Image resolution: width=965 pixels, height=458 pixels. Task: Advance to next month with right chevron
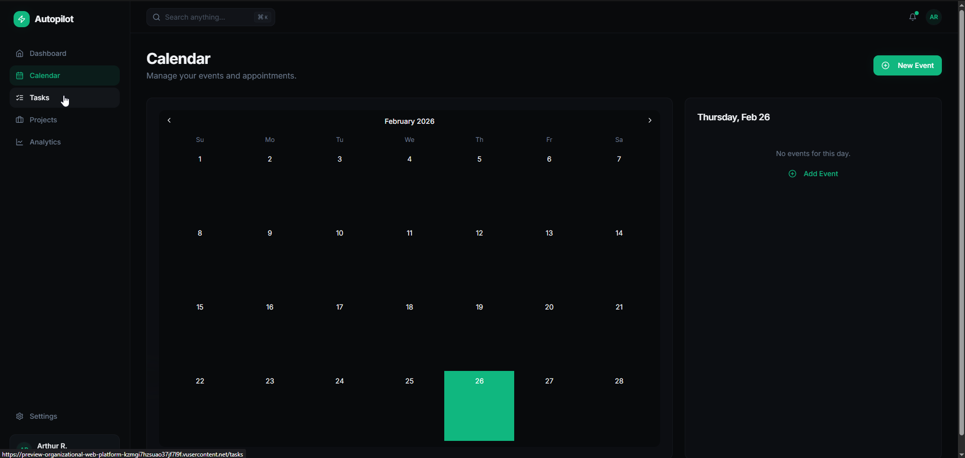coord(650,120)
